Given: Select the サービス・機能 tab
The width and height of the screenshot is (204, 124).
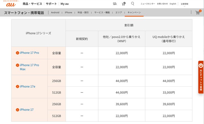Looking at the screenshot, I should tap(102, 12).
